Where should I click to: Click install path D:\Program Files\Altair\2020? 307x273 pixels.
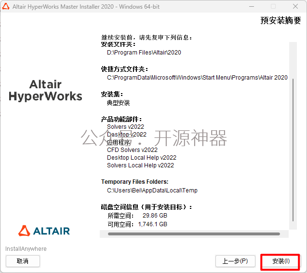coord(144,53)
